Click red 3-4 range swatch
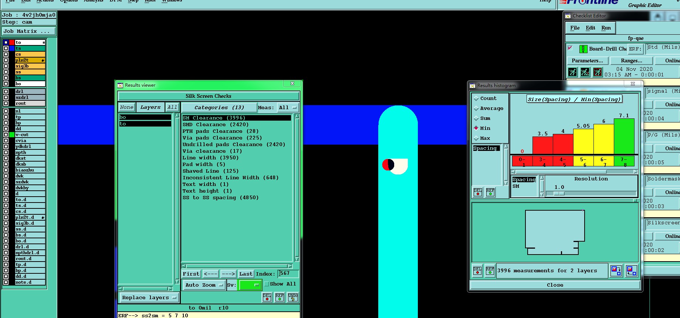680x318 pixels. pos(542,161)
